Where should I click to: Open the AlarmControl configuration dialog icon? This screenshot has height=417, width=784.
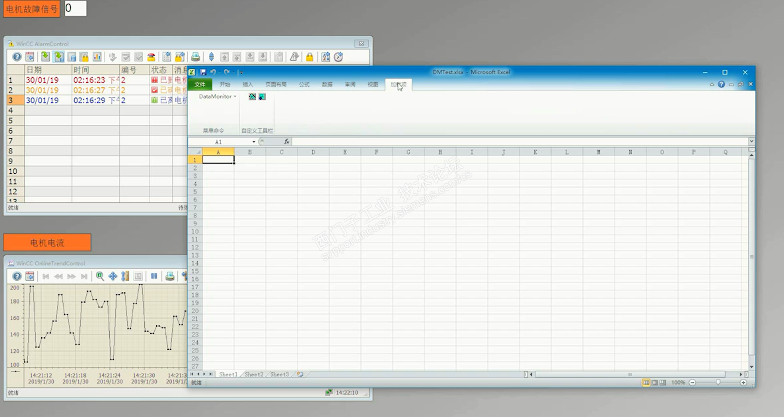(x=30, y=57)
